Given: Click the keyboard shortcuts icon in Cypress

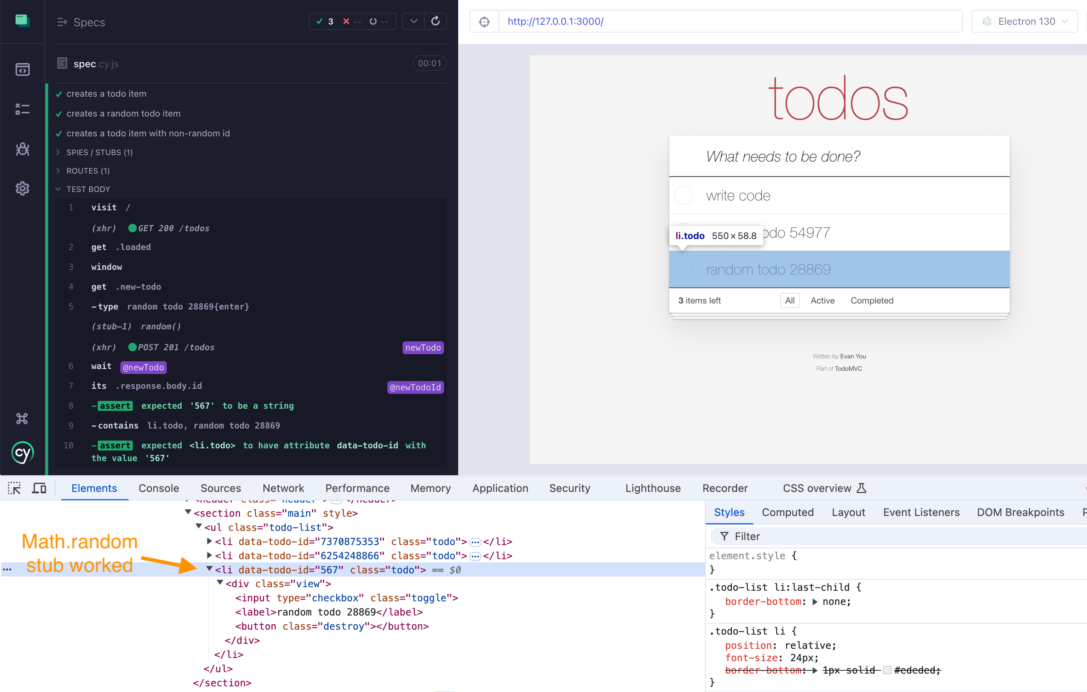Looking at the screenshot, I should click(21, 418).
